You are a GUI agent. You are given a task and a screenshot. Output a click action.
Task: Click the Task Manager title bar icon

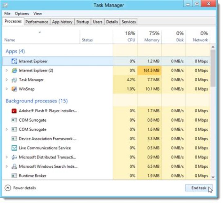point(5,5)
